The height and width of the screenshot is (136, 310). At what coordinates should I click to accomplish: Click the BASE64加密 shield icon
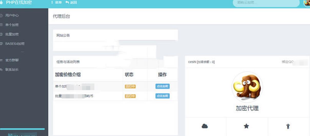(1, 44)
